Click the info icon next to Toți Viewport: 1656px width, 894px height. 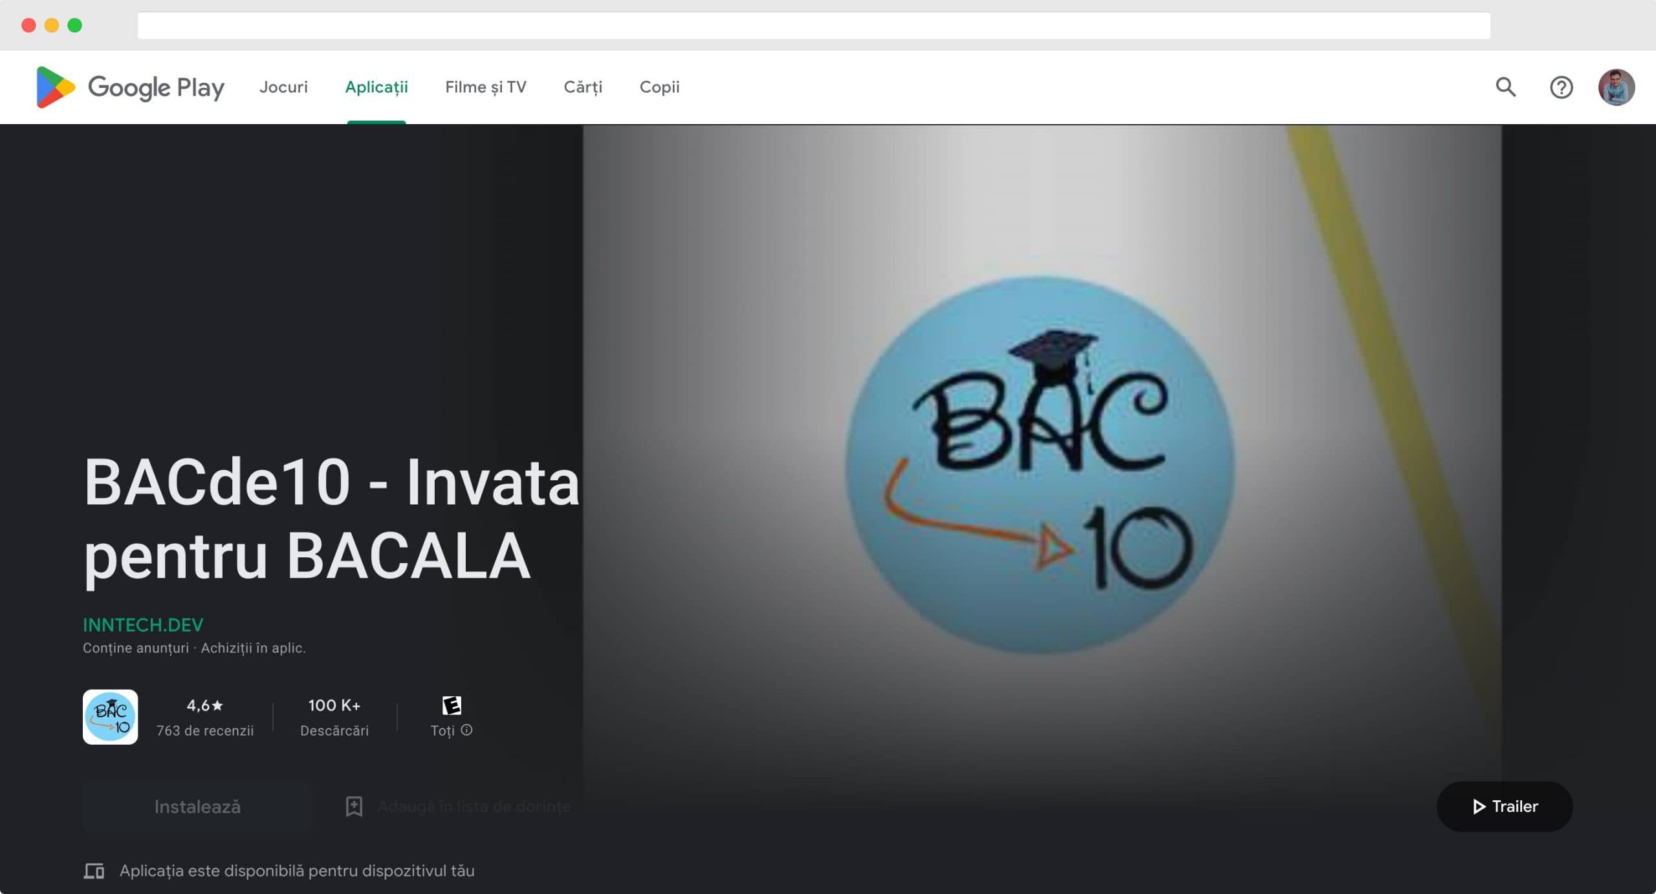click(466, 730)
